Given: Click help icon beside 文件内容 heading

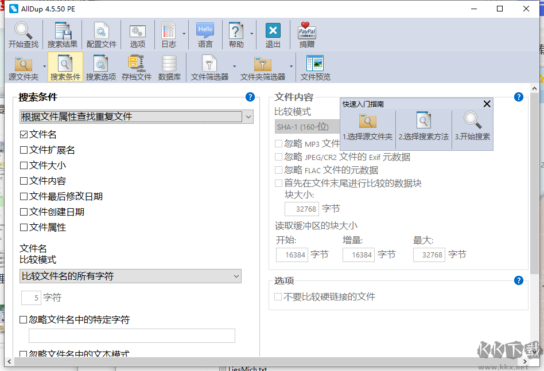Looking at the screenshot, I should point(518,97).
